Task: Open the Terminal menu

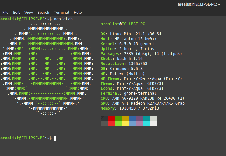Action: tap(62, 13)
